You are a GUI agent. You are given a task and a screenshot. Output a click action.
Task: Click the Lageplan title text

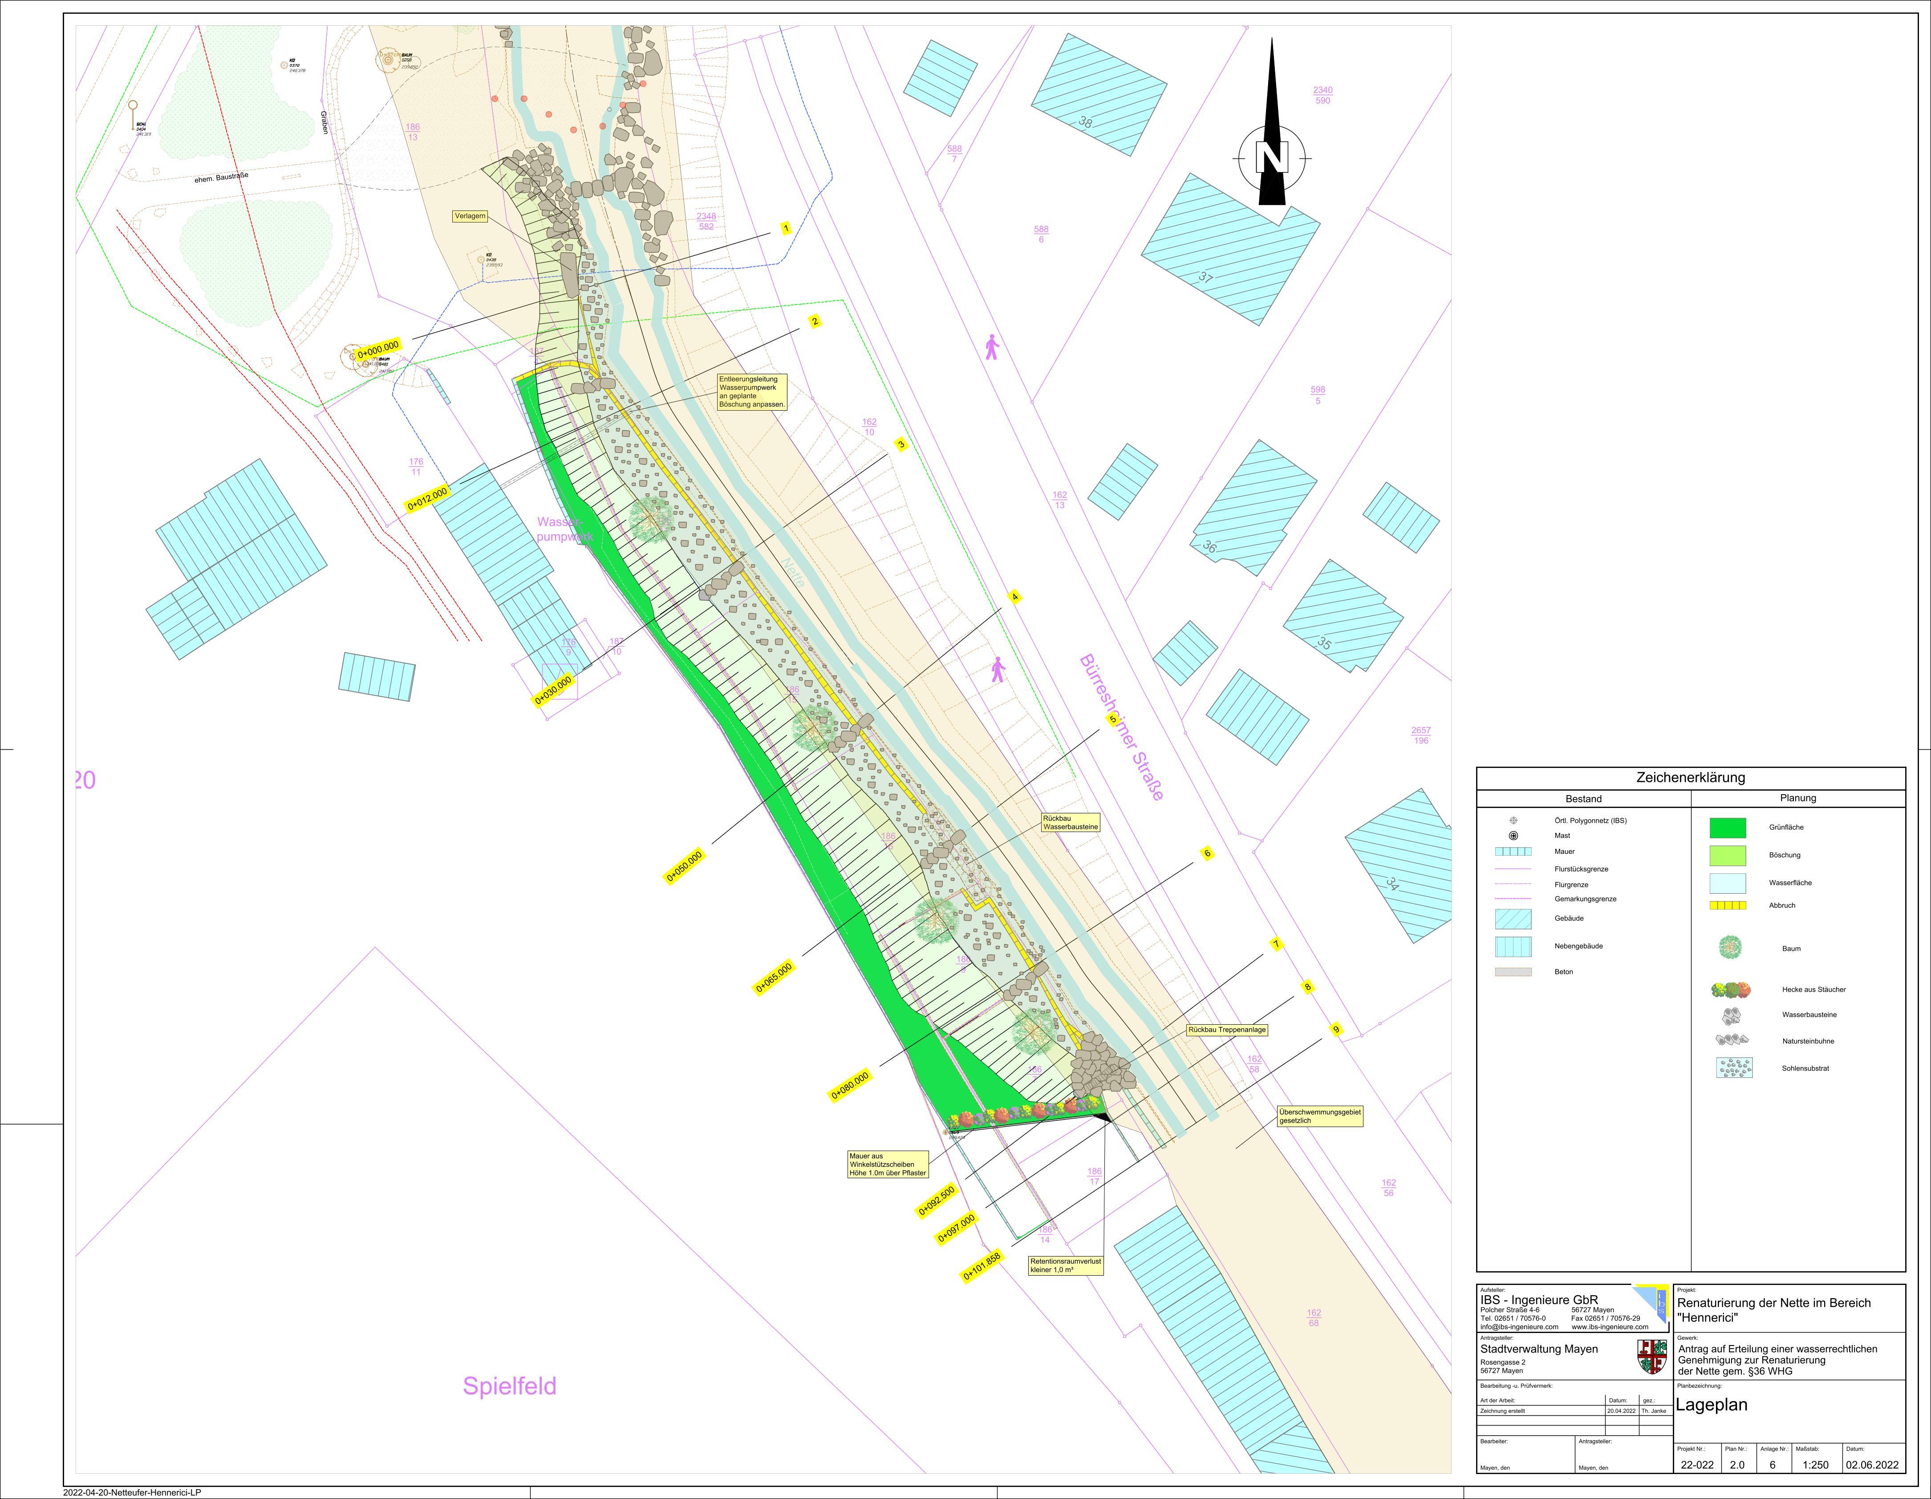1711,1405
